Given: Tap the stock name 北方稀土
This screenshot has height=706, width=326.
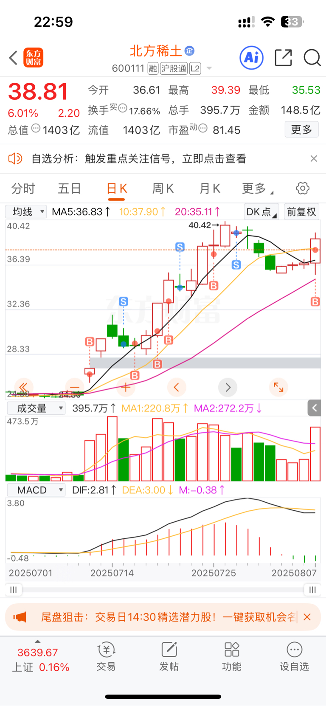Looking at the screenshot, I should point(156,51).
